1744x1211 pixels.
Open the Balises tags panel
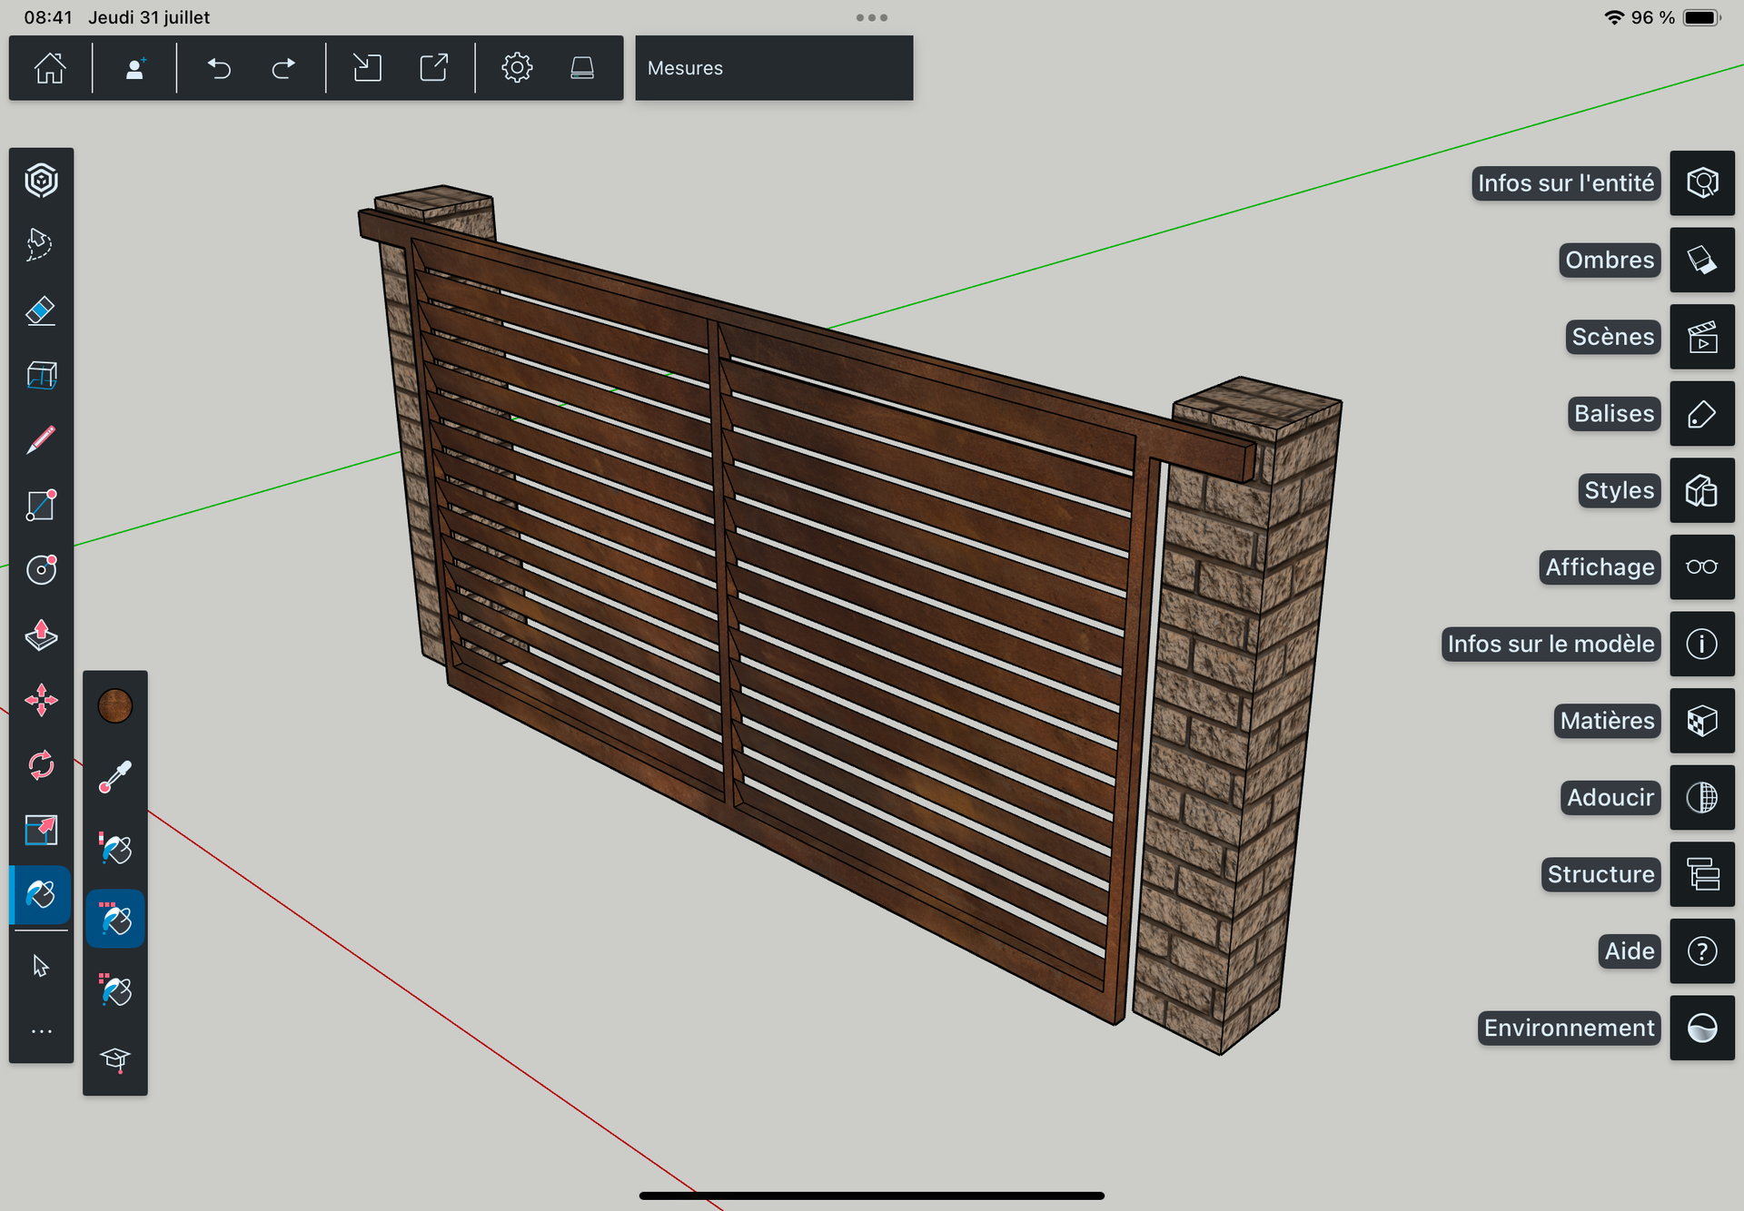coord(1701,414)
